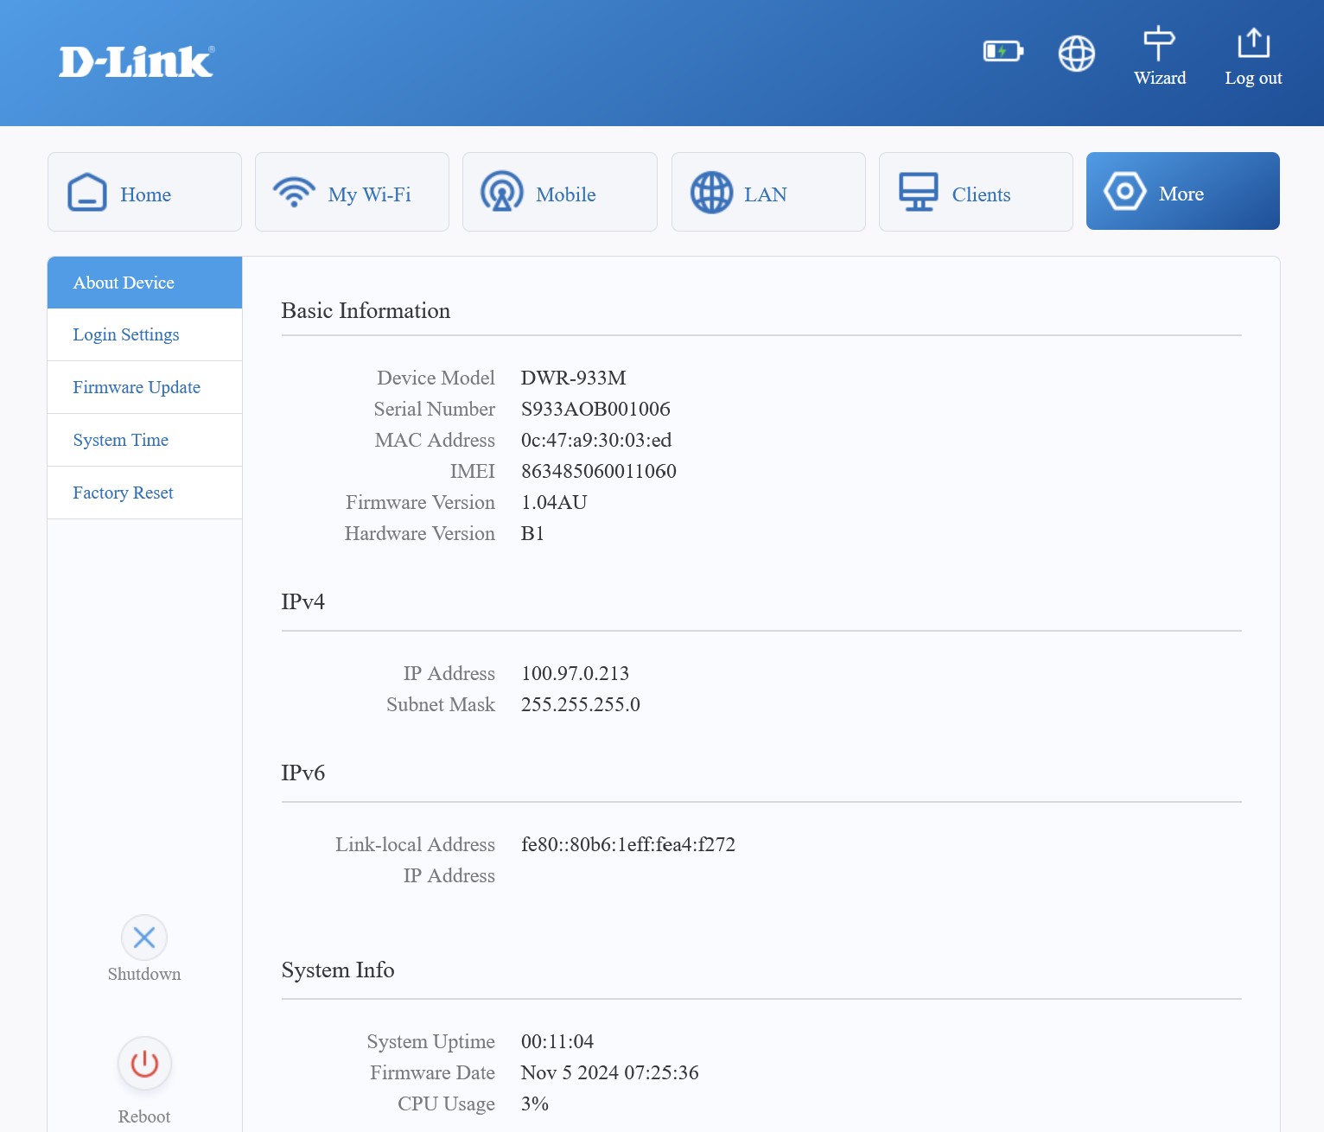Switch to the Mobile tab
The image size is (1324, 1132).
coord(559,192)
